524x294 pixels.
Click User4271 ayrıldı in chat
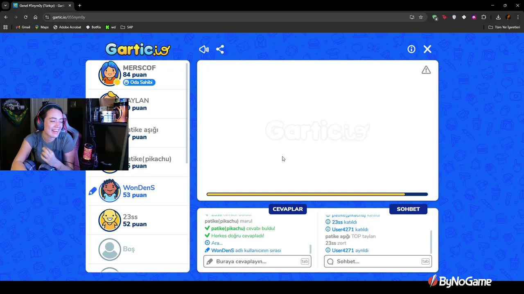350,250
